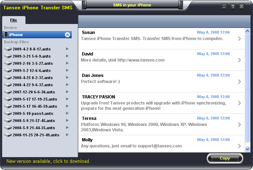The width and height of the screenshot is (253, 170).
Task: Click the message list scrollbar thumb
Action: pyautogui.click(x=247, y=88)
